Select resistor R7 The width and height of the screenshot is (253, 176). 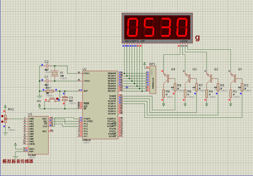tap(196, 87)
